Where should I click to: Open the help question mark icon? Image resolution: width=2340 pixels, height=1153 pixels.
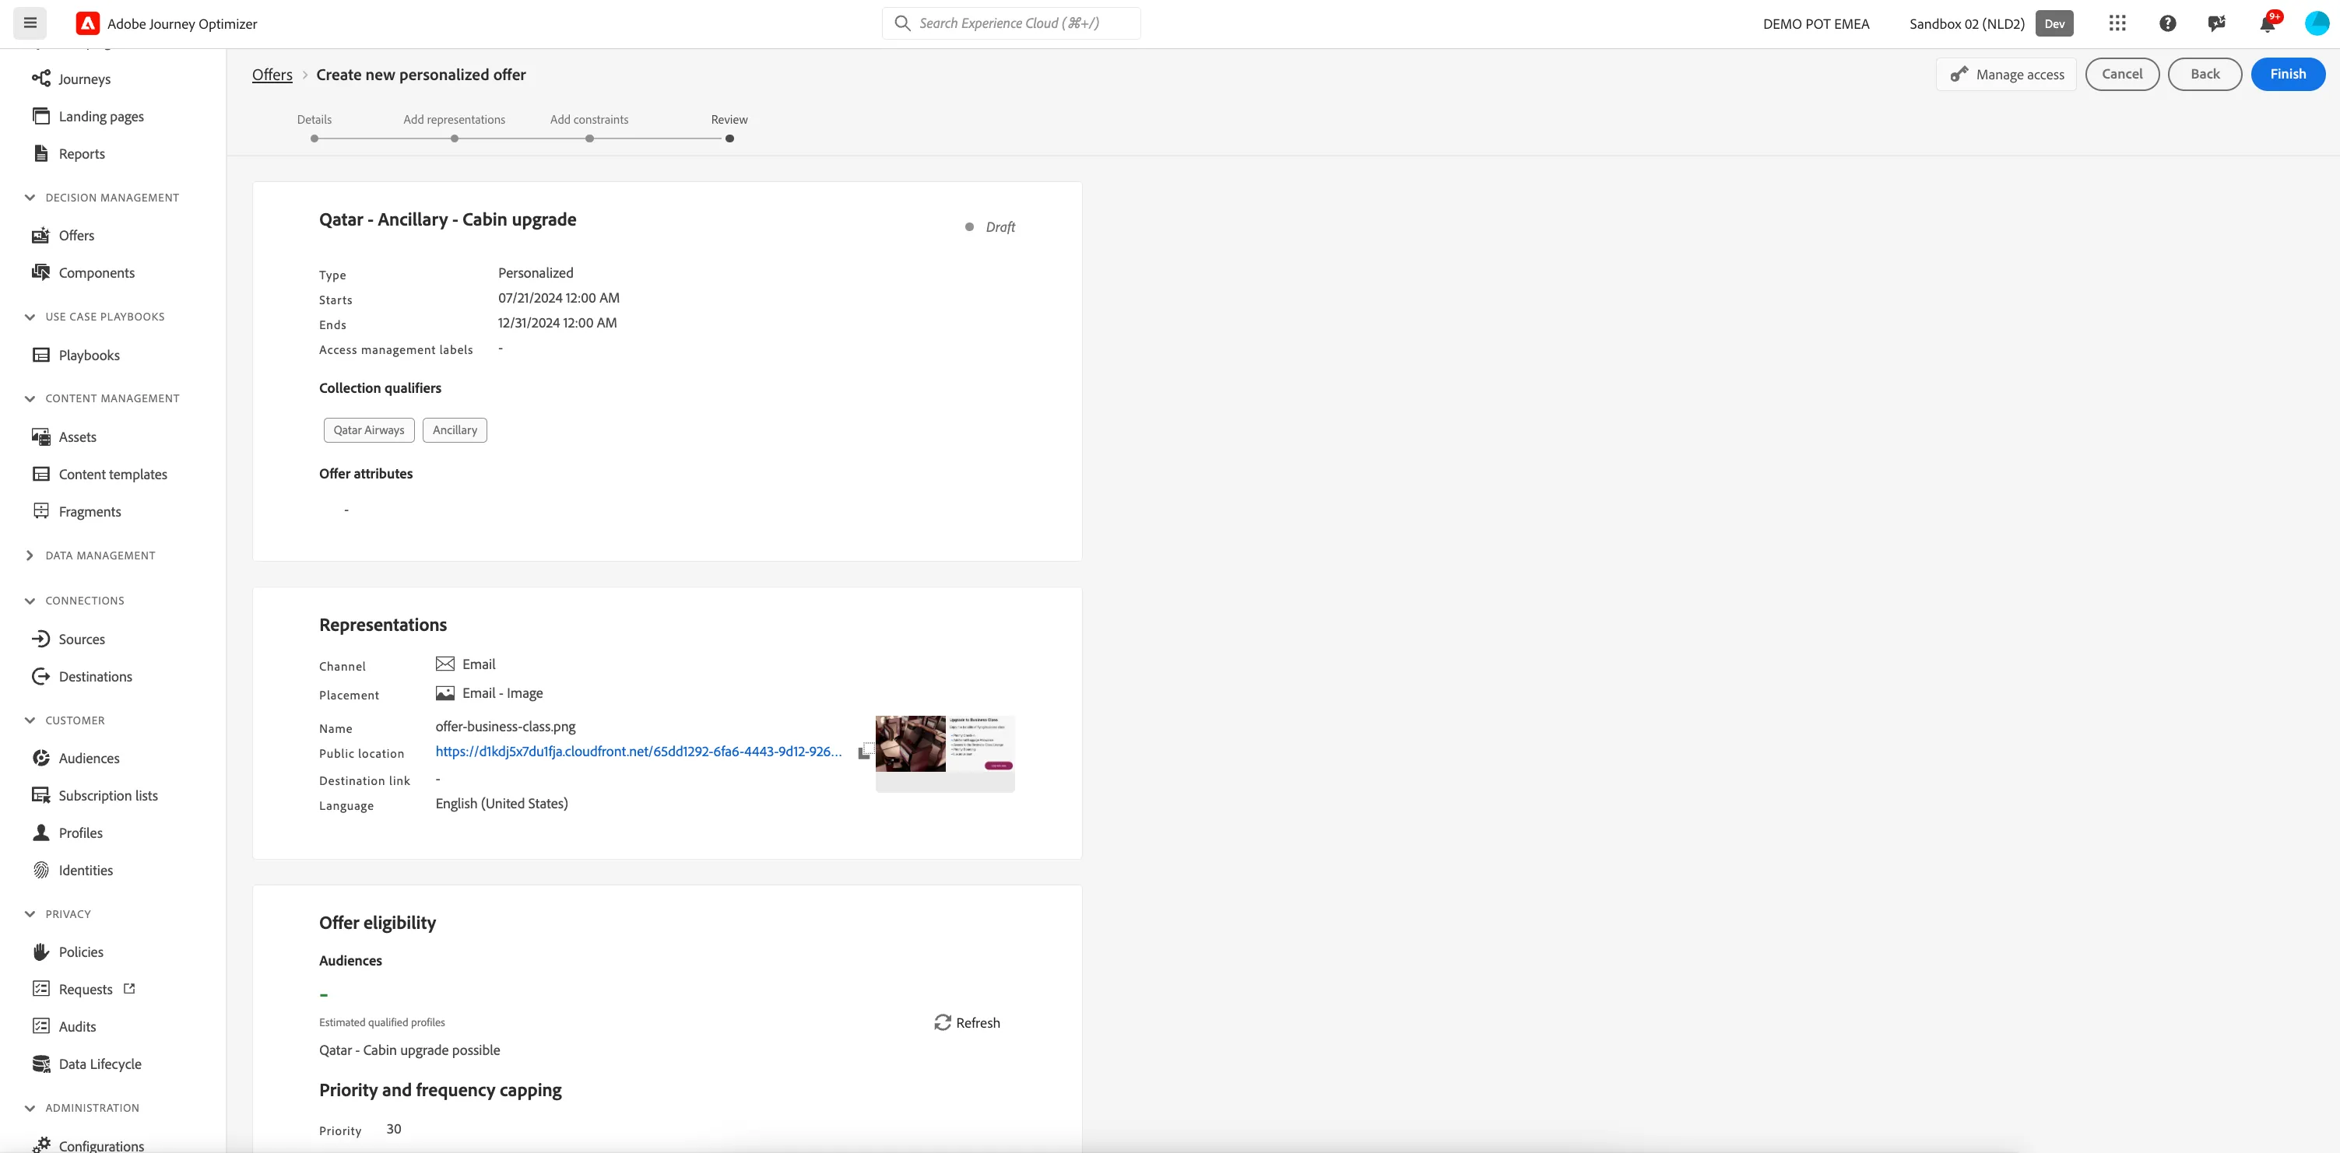(2167, 23)
